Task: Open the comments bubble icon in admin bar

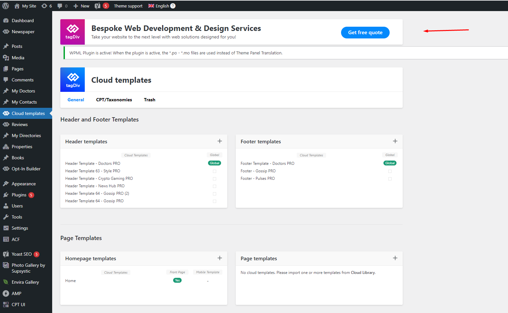Action: click(x=60, y=6)
